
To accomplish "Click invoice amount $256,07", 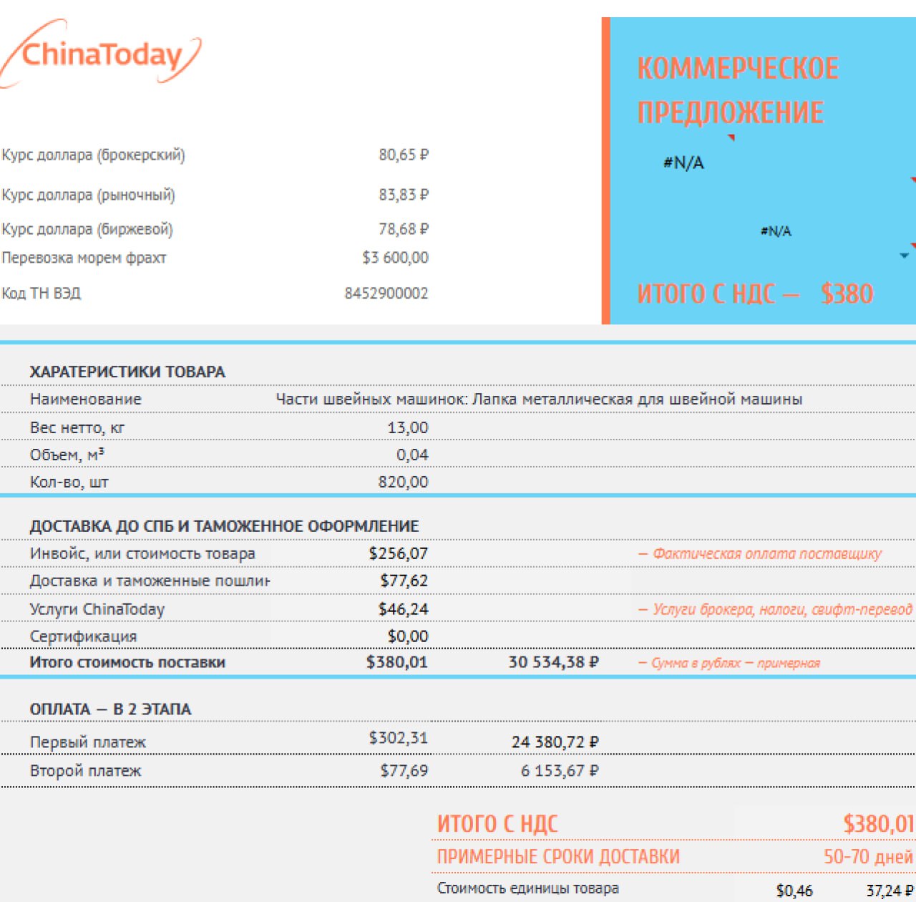I will [x=398, y=553].
